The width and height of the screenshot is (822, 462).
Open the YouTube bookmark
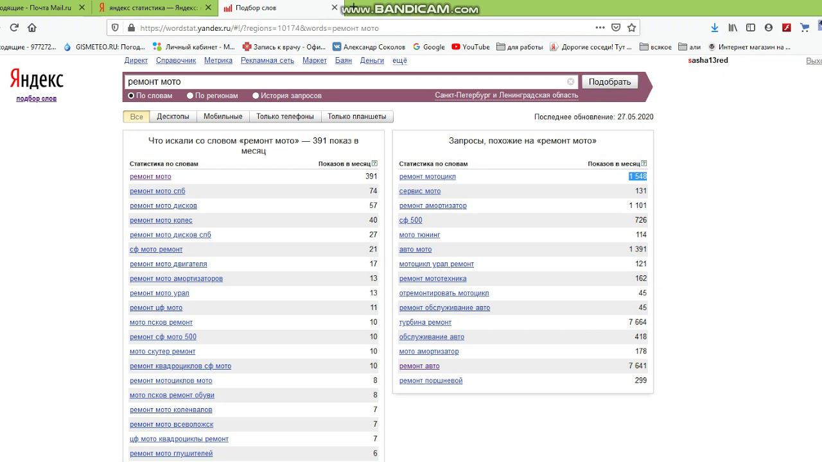click(x=471, y=47)
